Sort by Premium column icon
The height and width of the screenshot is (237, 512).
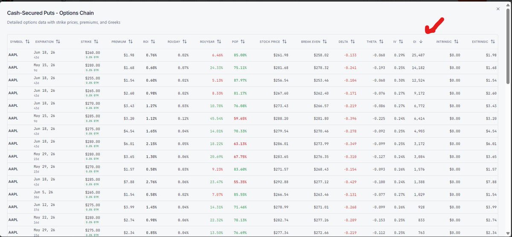[x=131, y=42]
